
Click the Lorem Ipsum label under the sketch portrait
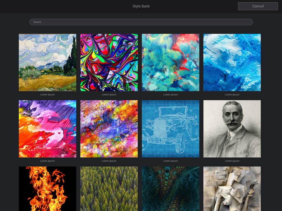click(232, 161)
